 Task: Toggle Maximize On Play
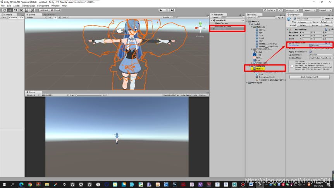(x=171, y=95)
